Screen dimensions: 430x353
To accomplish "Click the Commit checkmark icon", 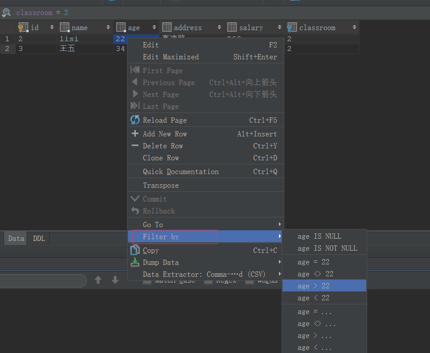I will (135, 198).
